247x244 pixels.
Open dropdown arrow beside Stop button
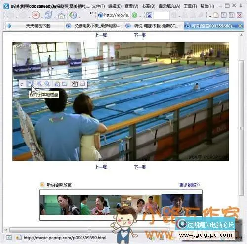[x=41, y=17]
